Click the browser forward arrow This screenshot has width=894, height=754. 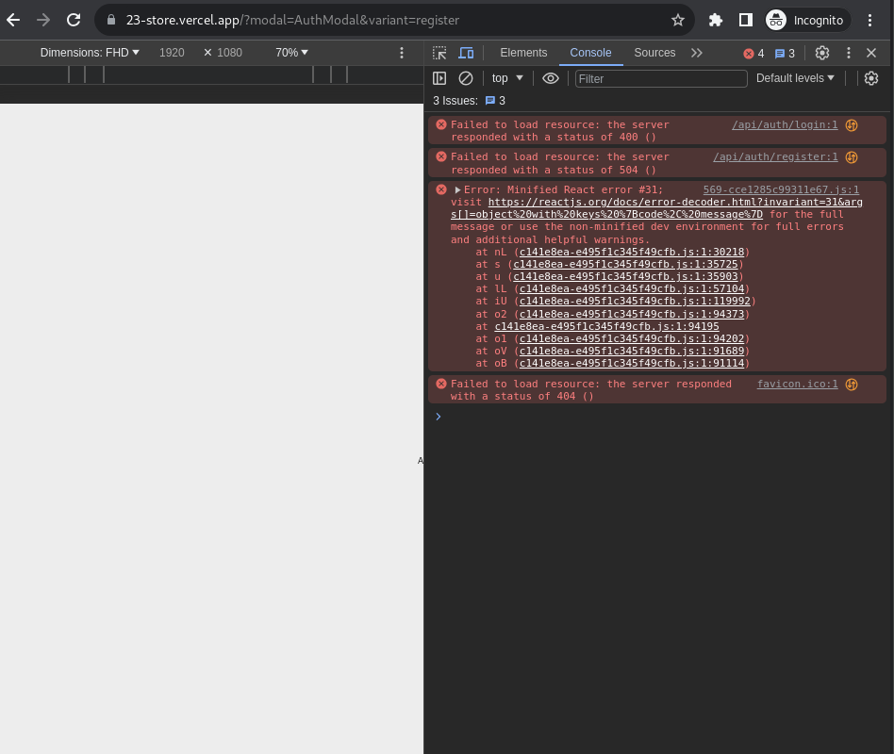(x=43, y=20)
